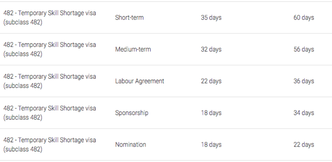
Task: Click the 22 days Labour Agreement value
Action: click(211, 81)
